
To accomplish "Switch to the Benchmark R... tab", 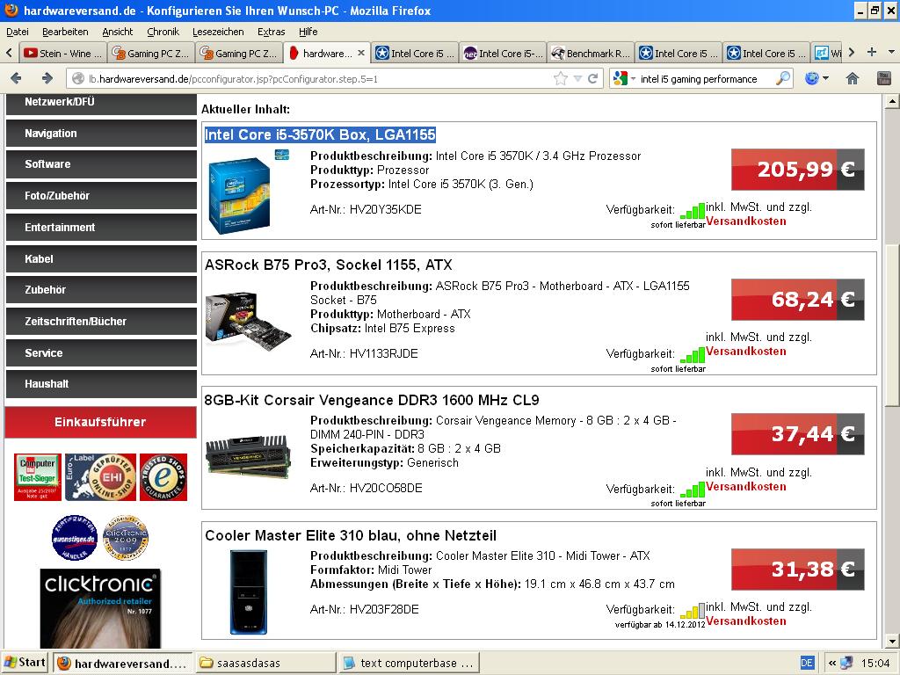I will tap(590, 53).
